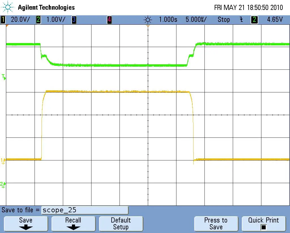Screen dimensions: 290x233
Task: Click channel 1 ground level marker
Action: pyautogui.click(x=3, y=161)
